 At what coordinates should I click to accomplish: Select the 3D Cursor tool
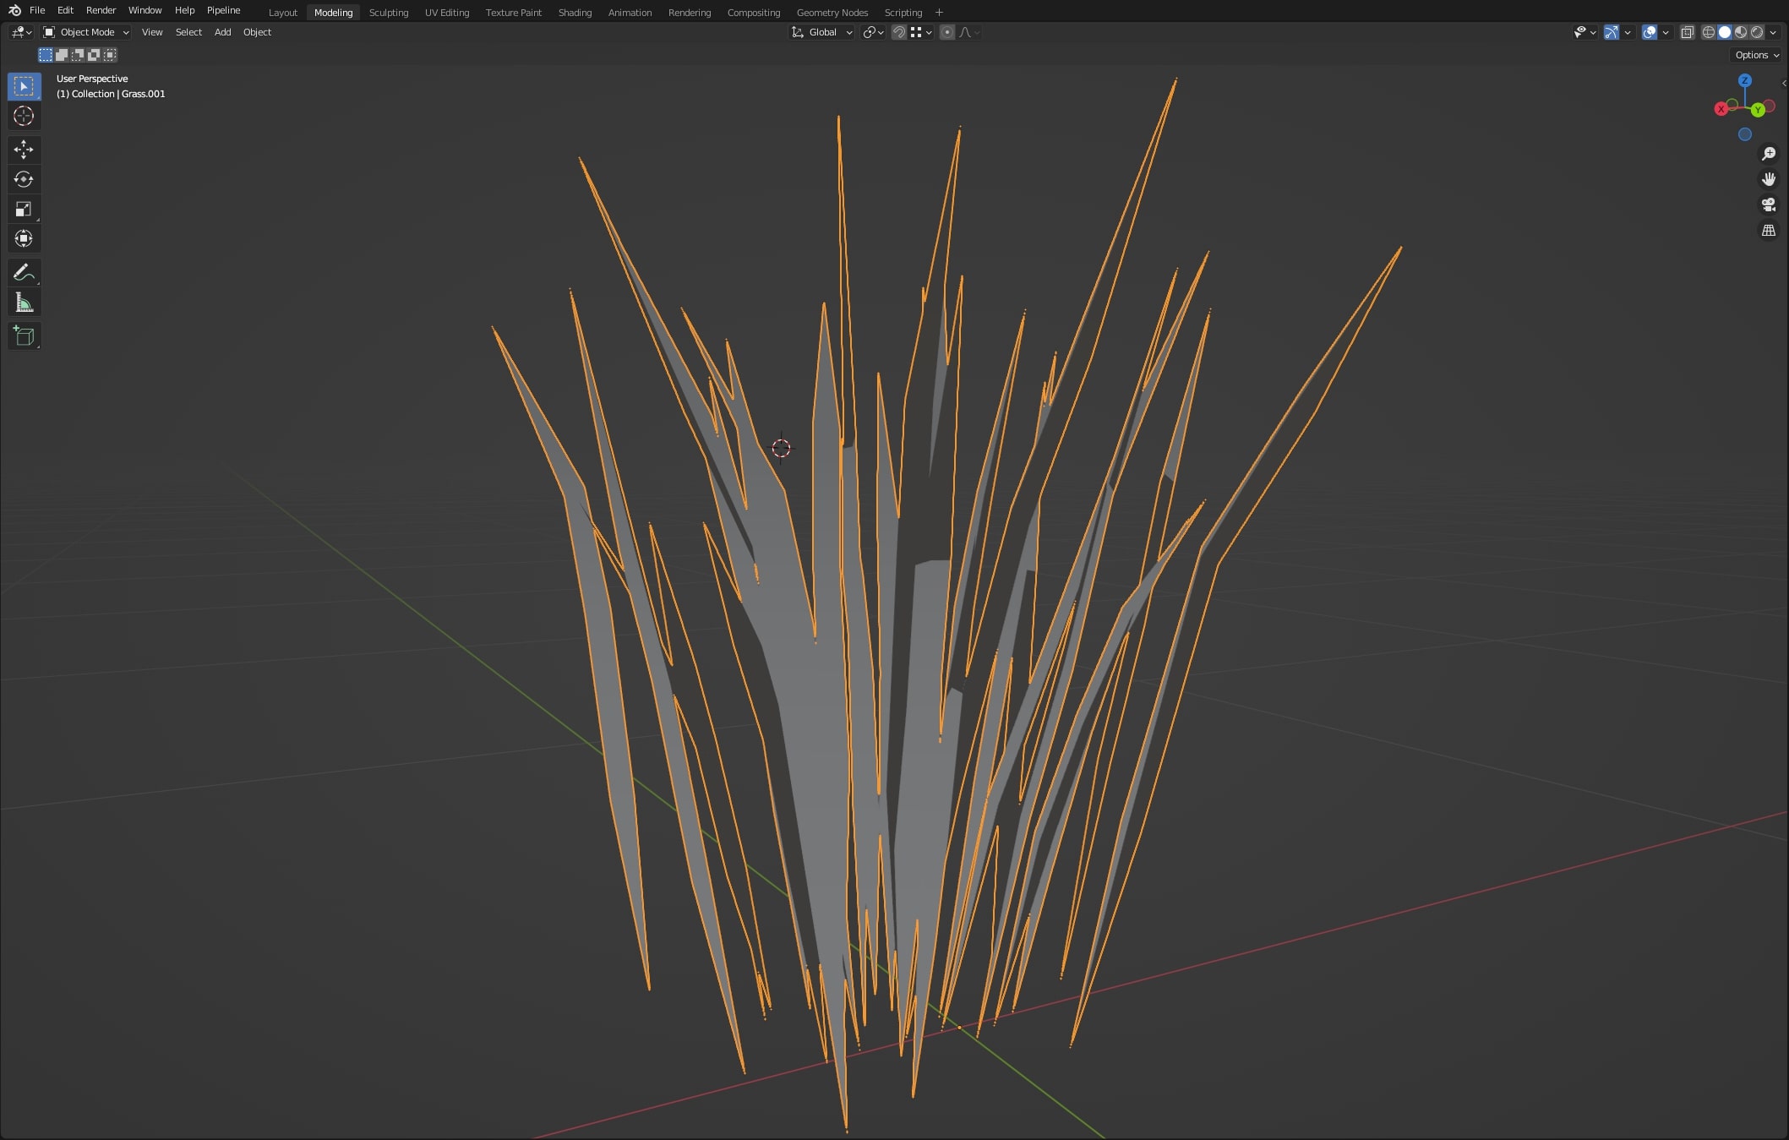(x=24, y=116)
